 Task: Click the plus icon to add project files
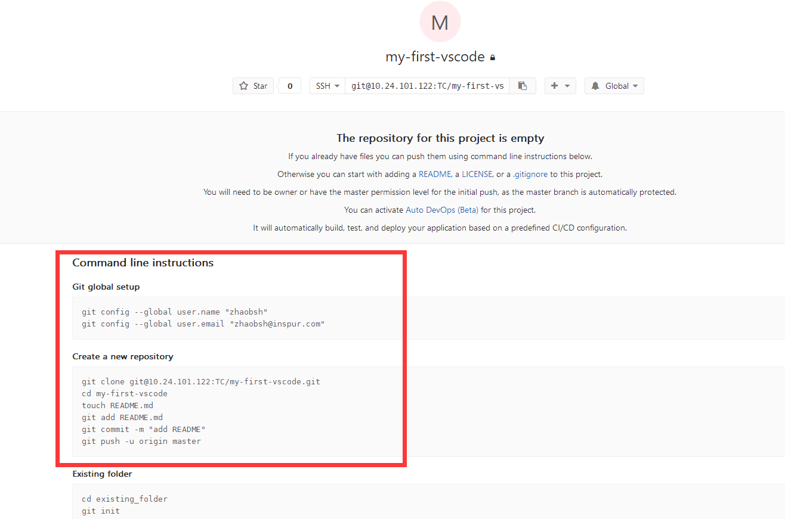(556, 85)
